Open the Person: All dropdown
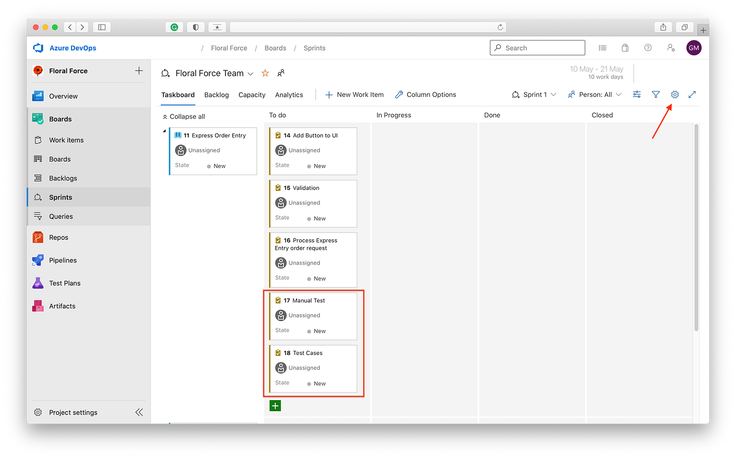Image resolution: width=736 pixels, height=459 pixels. click(595, 94)
